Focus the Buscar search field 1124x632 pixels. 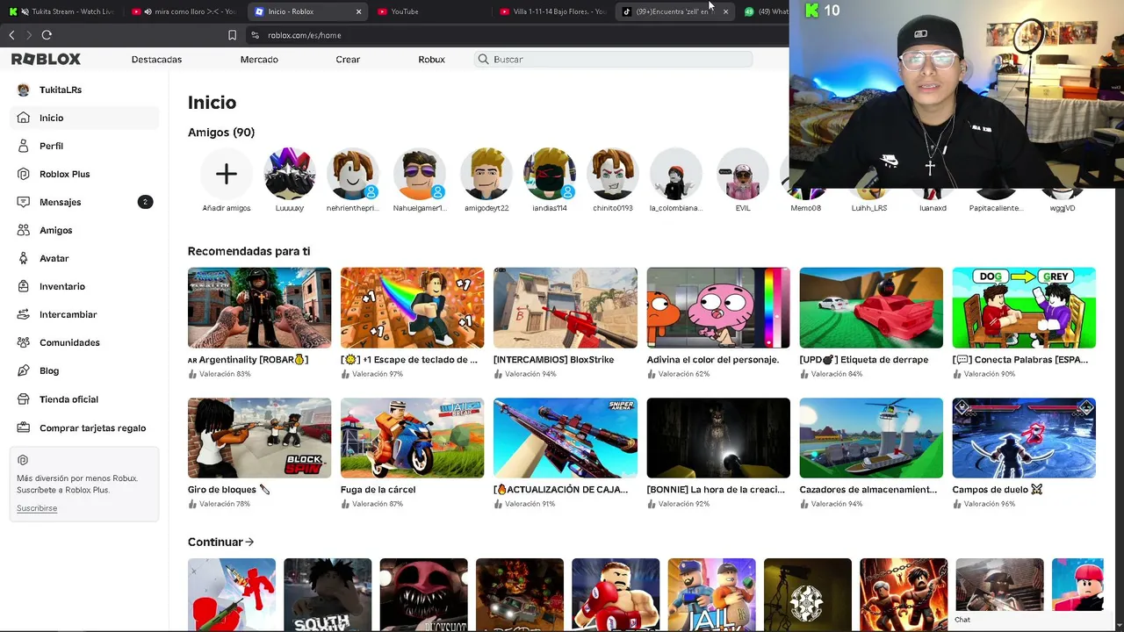(x=614, y=59)
